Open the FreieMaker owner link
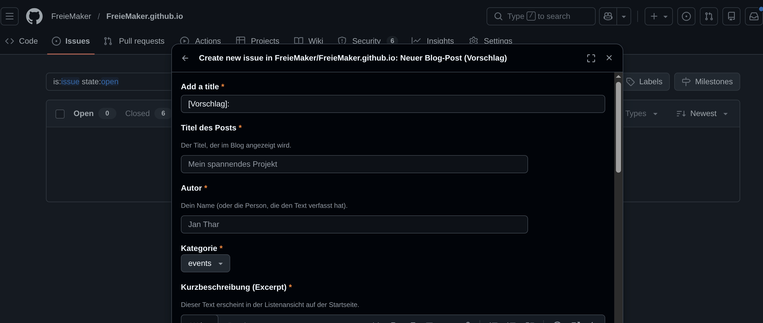763x323 pixels. click(x=71, y=16)
